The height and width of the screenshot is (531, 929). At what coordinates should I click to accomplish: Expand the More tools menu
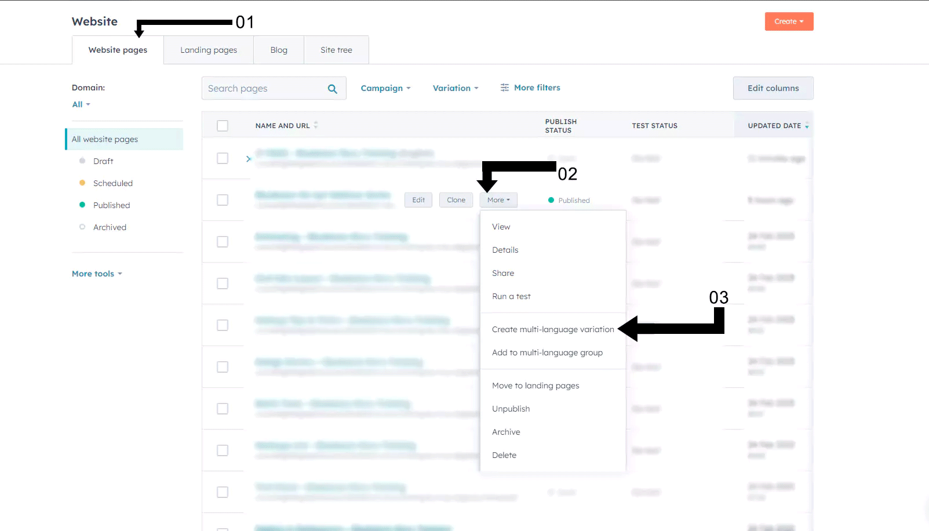pyautogui.click(x=97, y=274)
